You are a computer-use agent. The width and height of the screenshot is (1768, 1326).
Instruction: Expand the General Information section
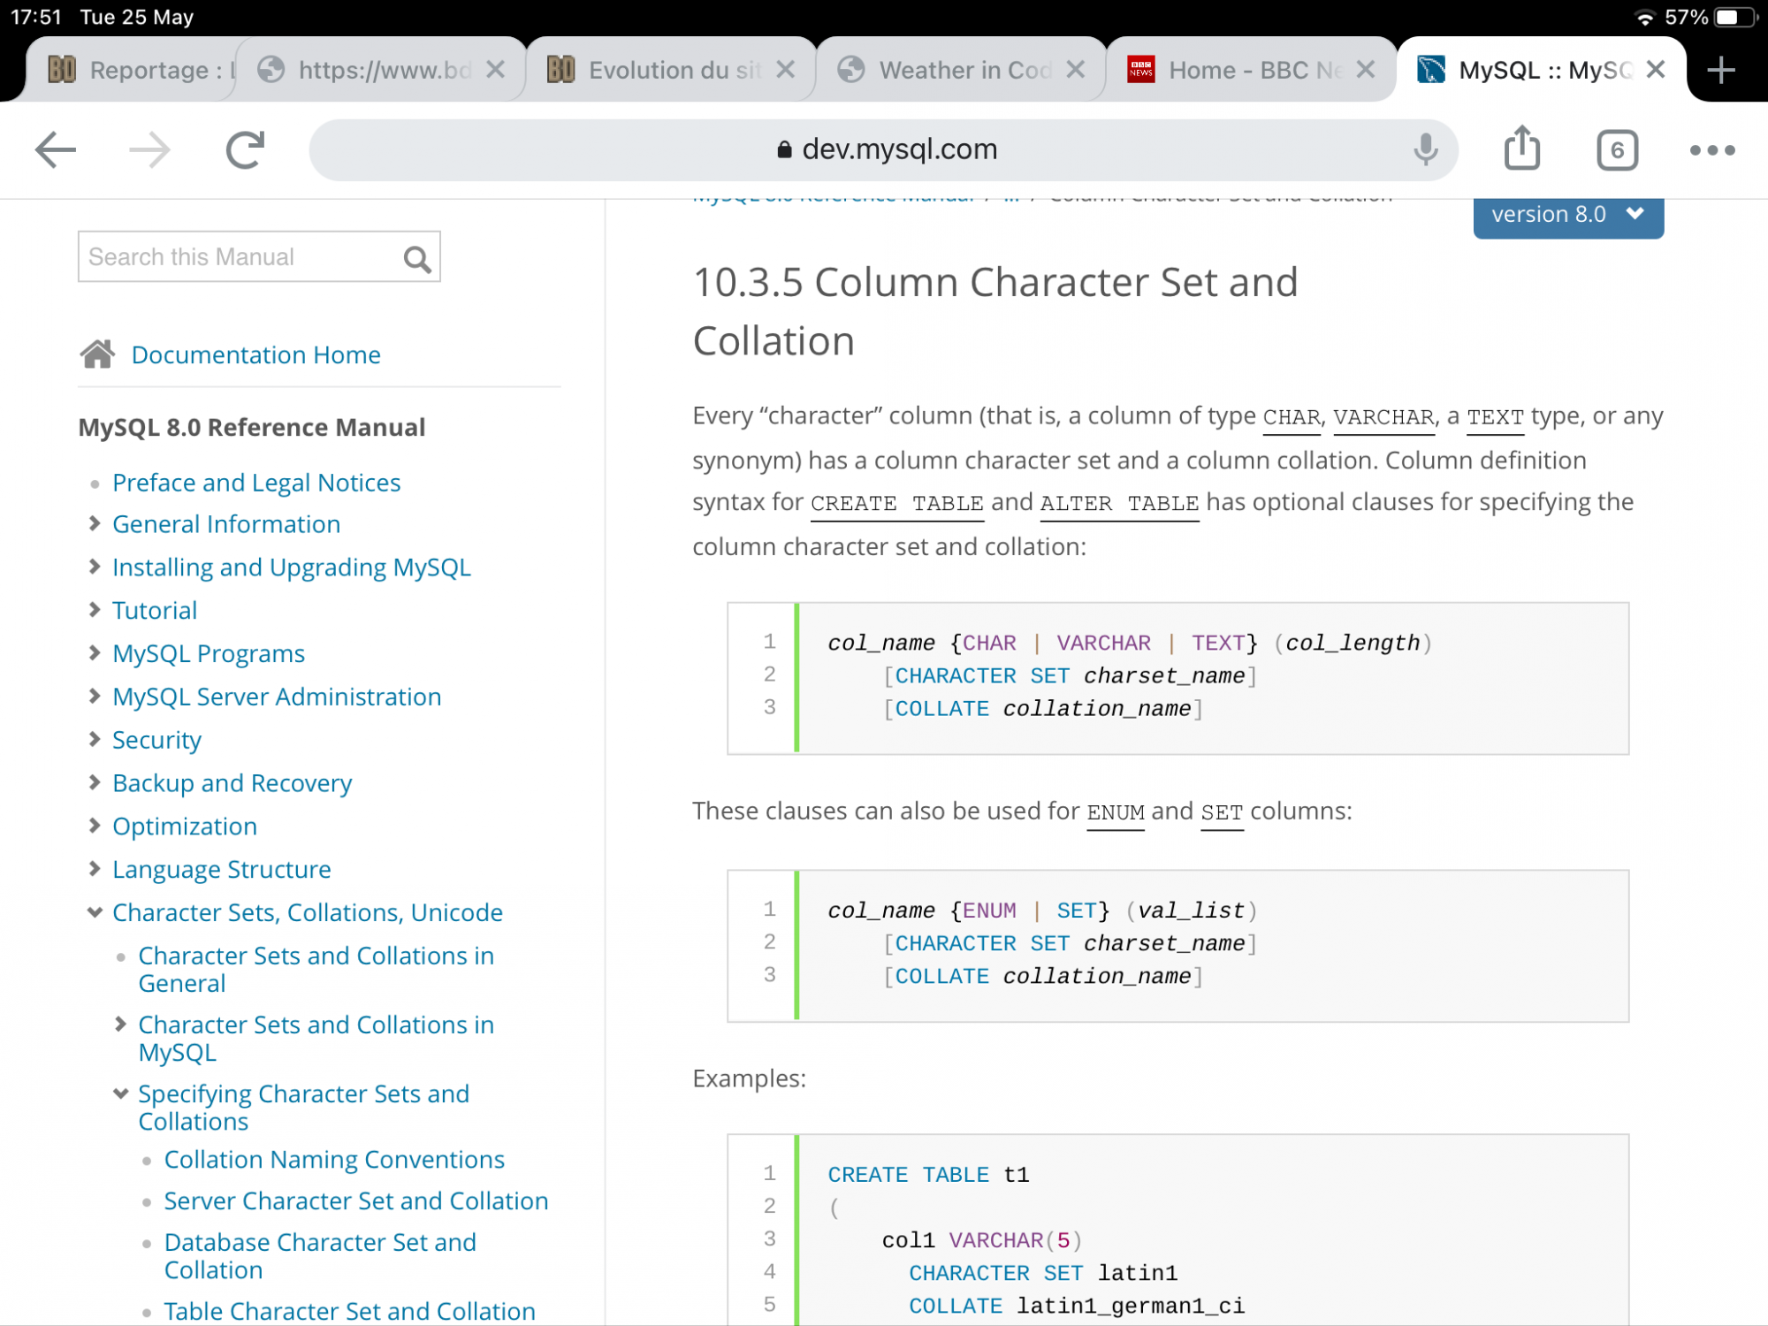[x=95, y=523]
